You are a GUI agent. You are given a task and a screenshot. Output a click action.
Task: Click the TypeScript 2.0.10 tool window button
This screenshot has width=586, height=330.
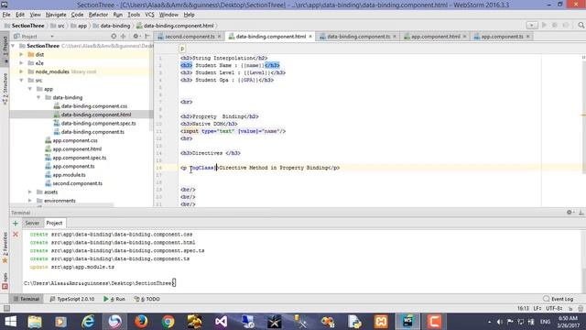[71, 299]
